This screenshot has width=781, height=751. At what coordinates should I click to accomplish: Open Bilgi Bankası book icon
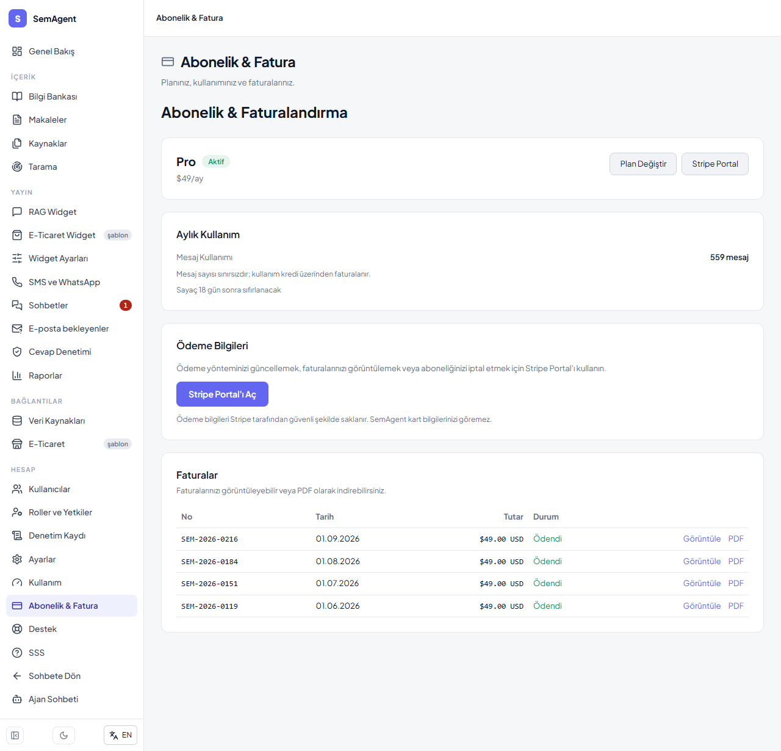point(17,96)
